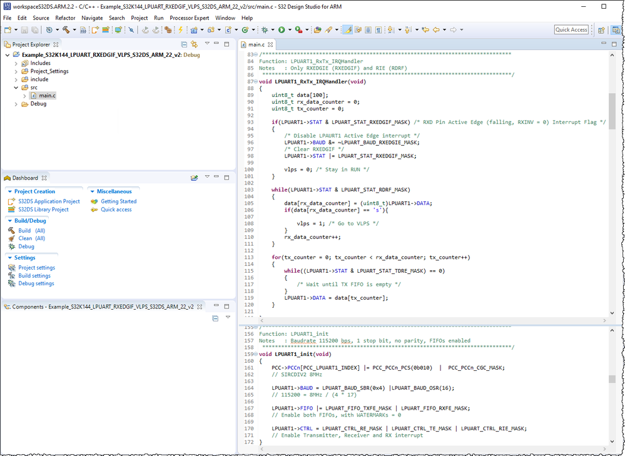Click Clean (All) link in Dashboard

coord(32,238)
